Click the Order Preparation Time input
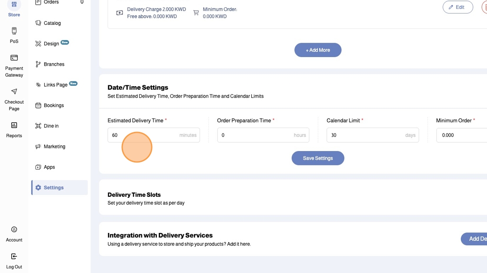Screen dimensions: 487x273 pos(254,135)
